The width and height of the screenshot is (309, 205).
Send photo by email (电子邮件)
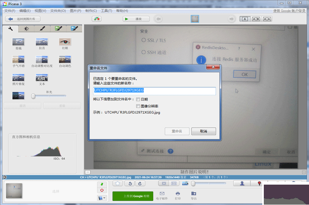(x=162, y=196)
